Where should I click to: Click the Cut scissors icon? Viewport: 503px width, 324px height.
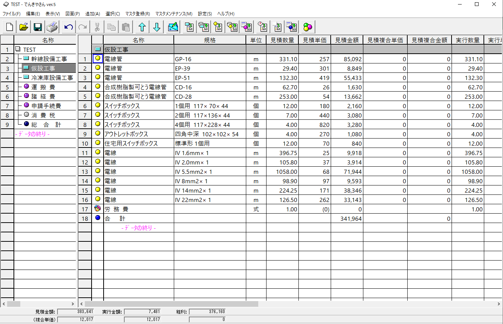click(97, 27)
